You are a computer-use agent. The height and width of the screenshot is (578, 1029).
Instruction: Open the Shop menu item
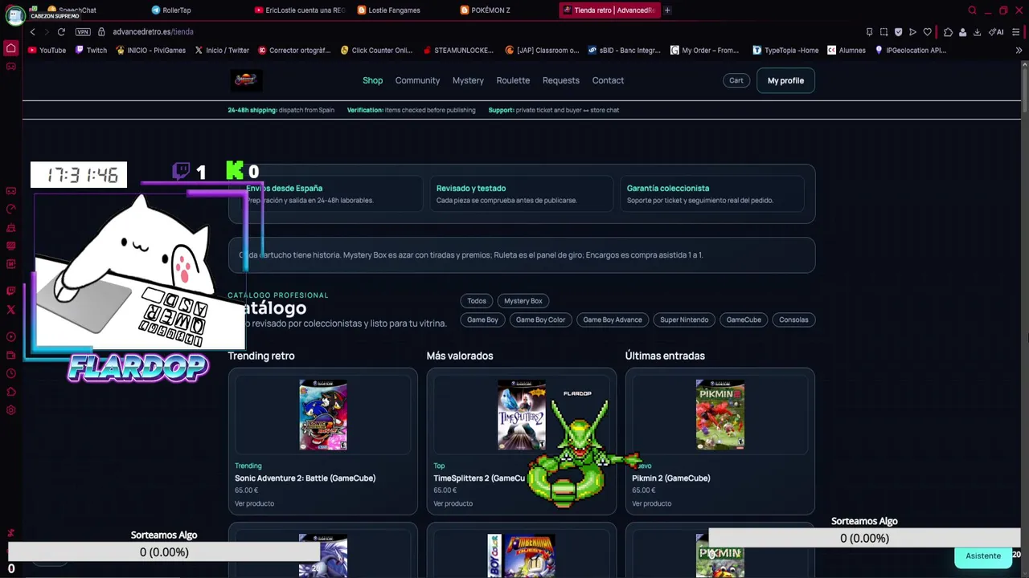pos(372,80)
